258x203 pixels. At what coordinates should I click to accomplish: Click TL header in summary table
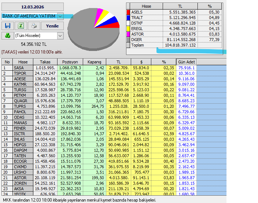click(x=180, y=6)
